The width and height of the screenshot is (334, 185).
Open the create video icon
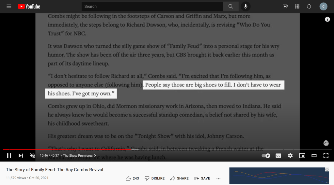pos(285,7)
